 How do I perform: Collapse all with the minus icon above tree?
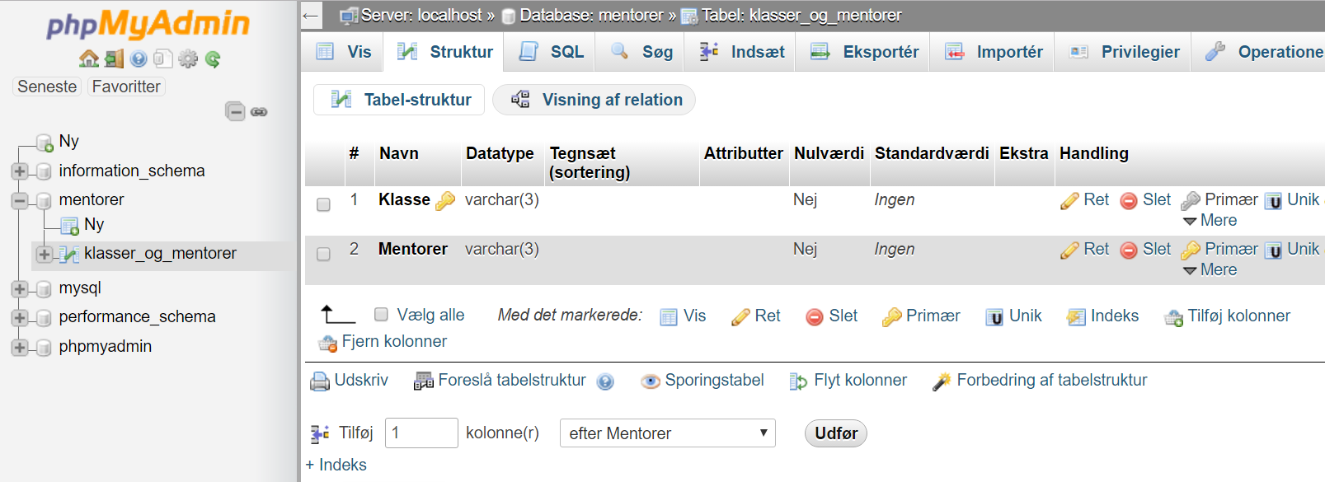click(235, 112)
